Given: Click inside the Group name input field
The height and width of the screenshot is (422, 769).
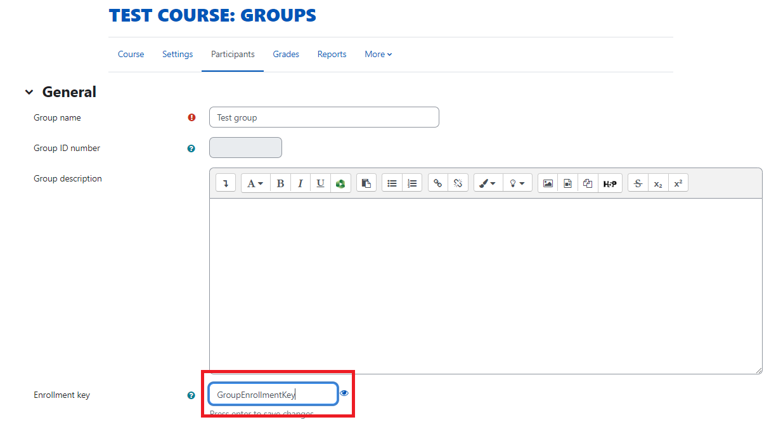Looking at the screenshot, I should tap(323, 117).
